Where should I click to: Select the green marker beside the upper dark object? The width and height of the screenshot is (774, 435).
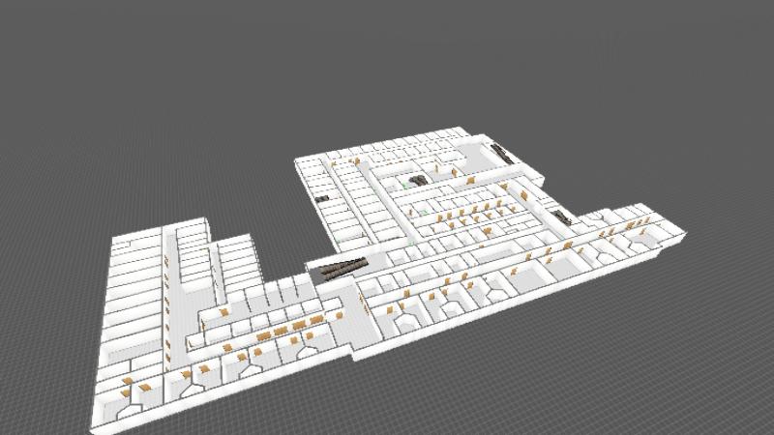(x=404, y=183)
